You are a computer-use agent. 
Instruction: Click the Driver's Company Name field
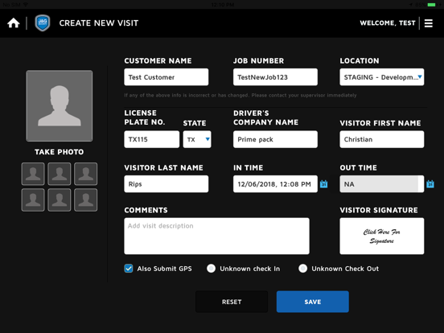point(275,139)
